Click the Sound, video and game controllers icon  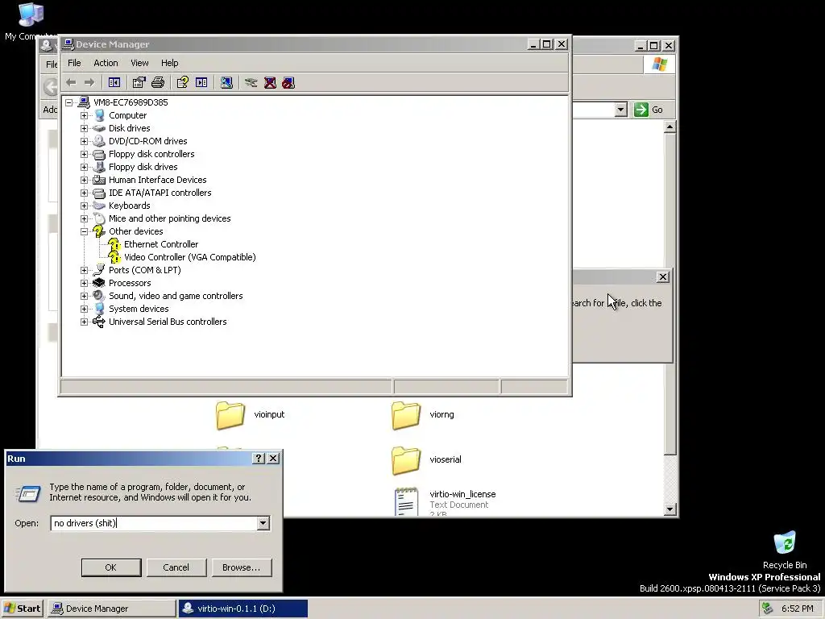[98, 296]
